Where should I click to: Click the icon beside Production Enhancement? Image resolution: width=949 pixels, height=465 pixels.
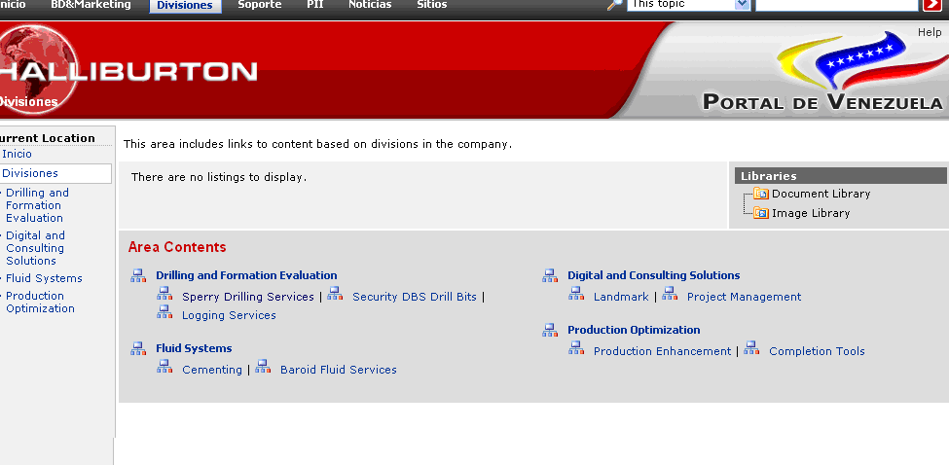(576, 348)
